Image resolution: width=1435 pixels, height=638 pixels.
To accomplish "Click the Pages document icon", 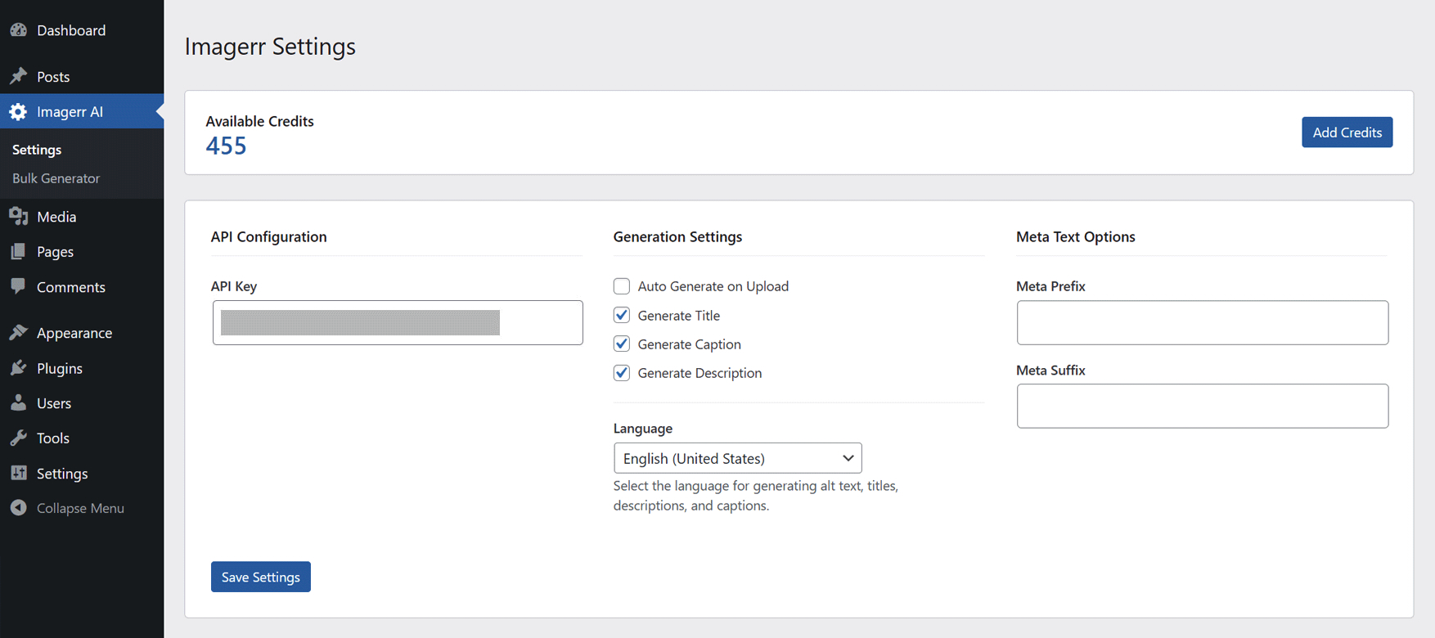I will click(x=19, y=251).
